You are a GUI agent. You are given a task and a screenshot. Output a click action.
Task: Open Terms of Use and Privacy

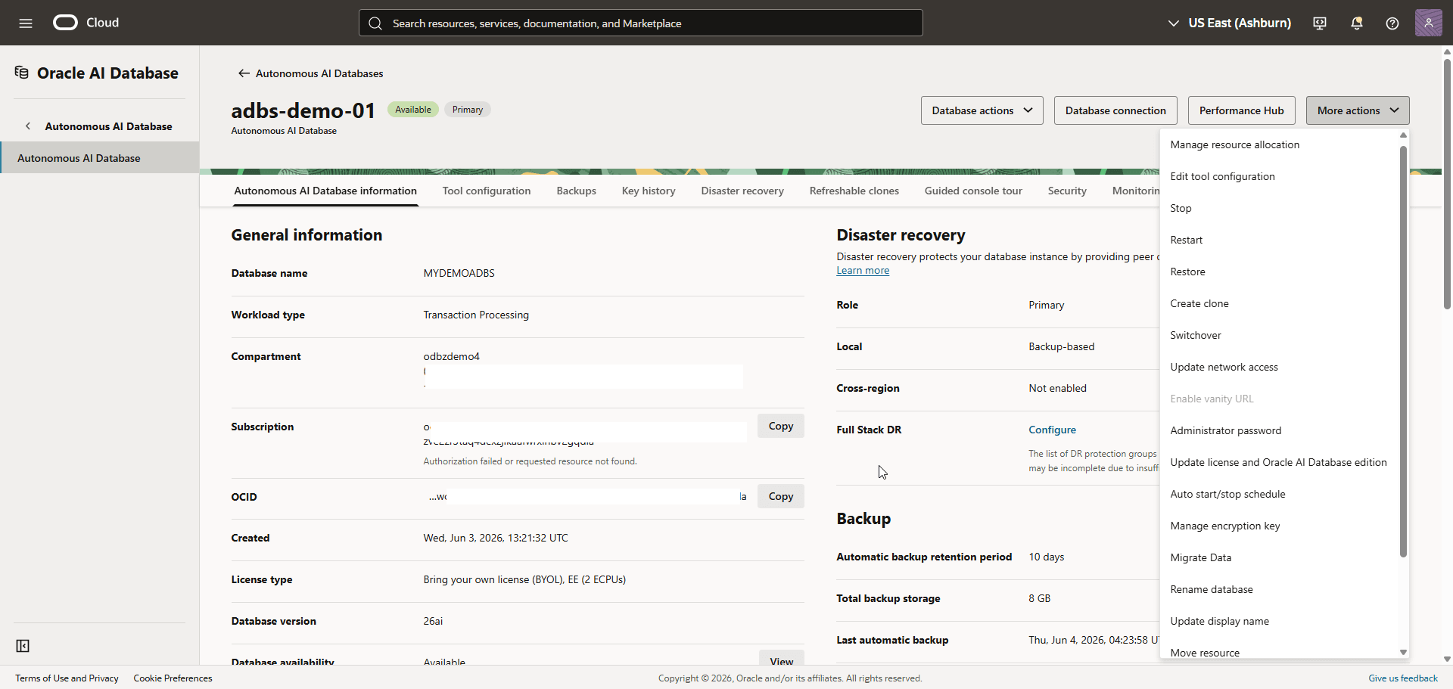pyautogui.click(x=67, y=678)
